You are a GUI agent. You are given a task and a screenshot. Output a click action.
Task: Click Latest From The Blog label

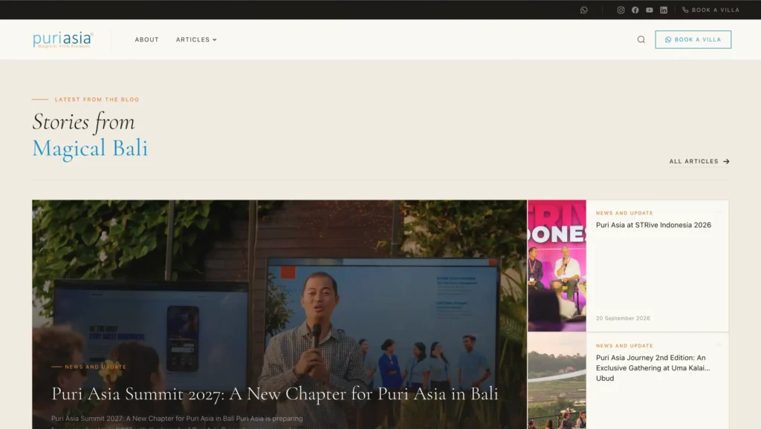[x=97, y=99]
